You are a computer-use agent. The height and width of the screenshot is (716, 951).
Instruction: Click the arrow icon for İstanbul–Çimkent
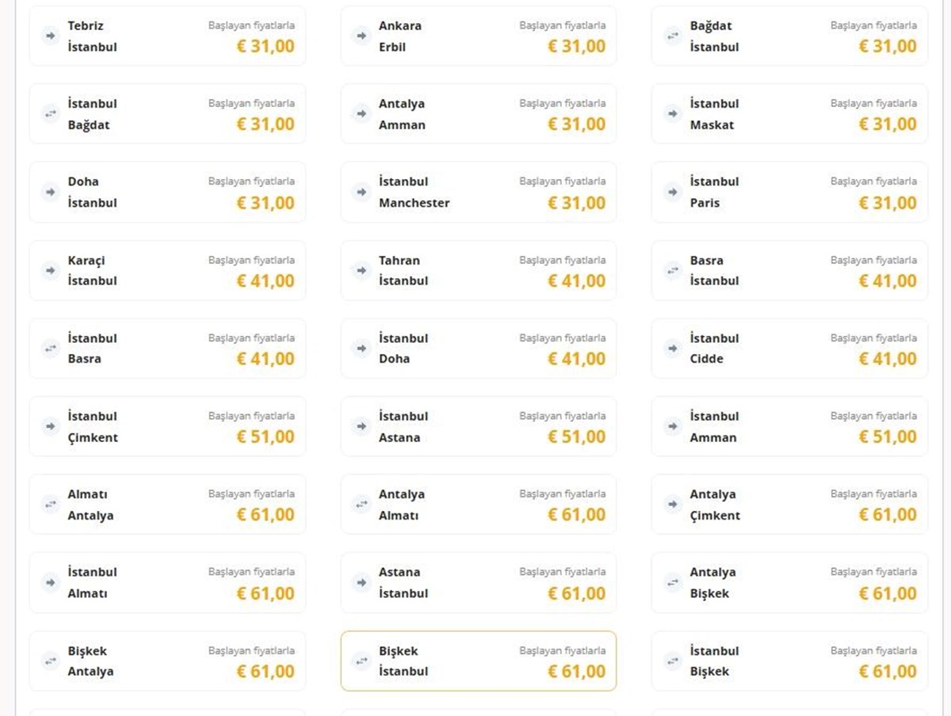click(x=51, y=426)
